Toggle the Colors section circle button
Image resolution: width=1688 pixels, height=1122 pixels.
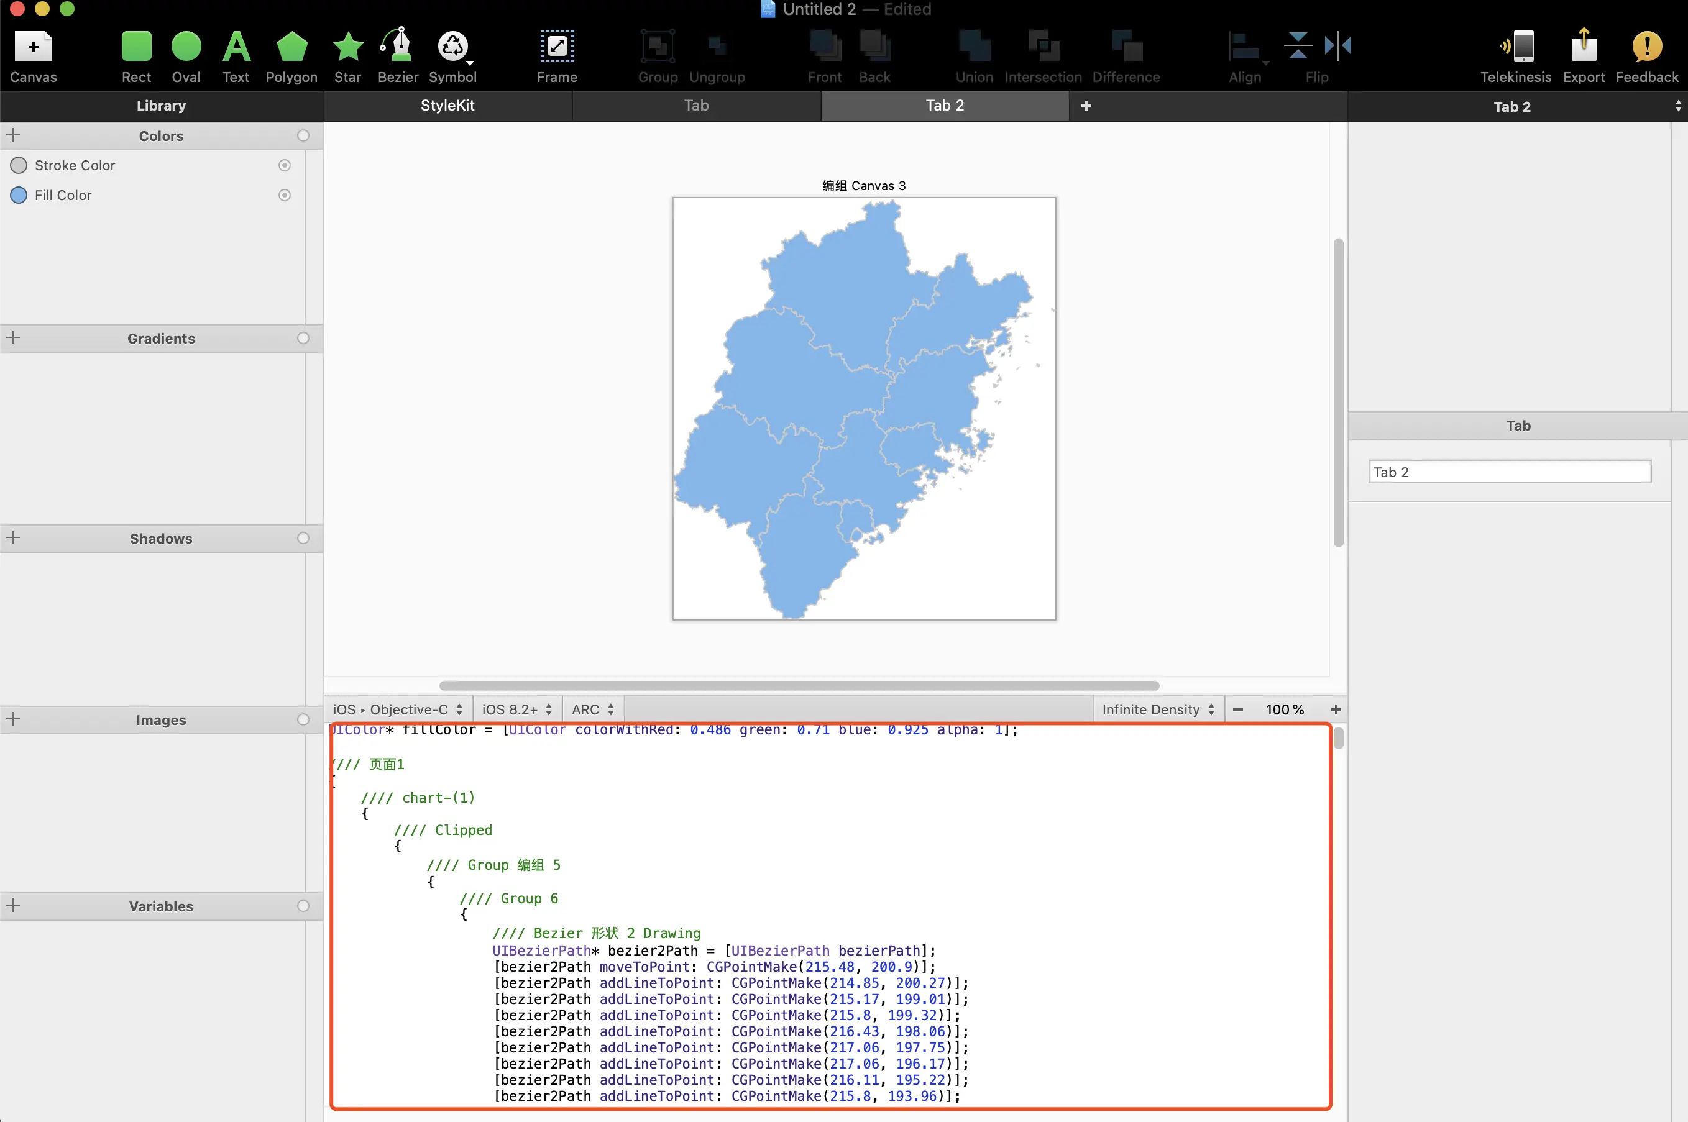[303, 136]
